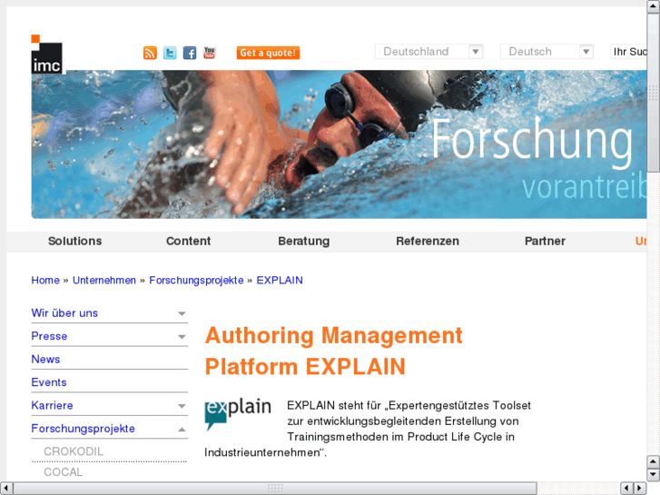This screenshot has width=660, height=495.
Task: Open the Twitter icon link
Action: click(170, 53)
